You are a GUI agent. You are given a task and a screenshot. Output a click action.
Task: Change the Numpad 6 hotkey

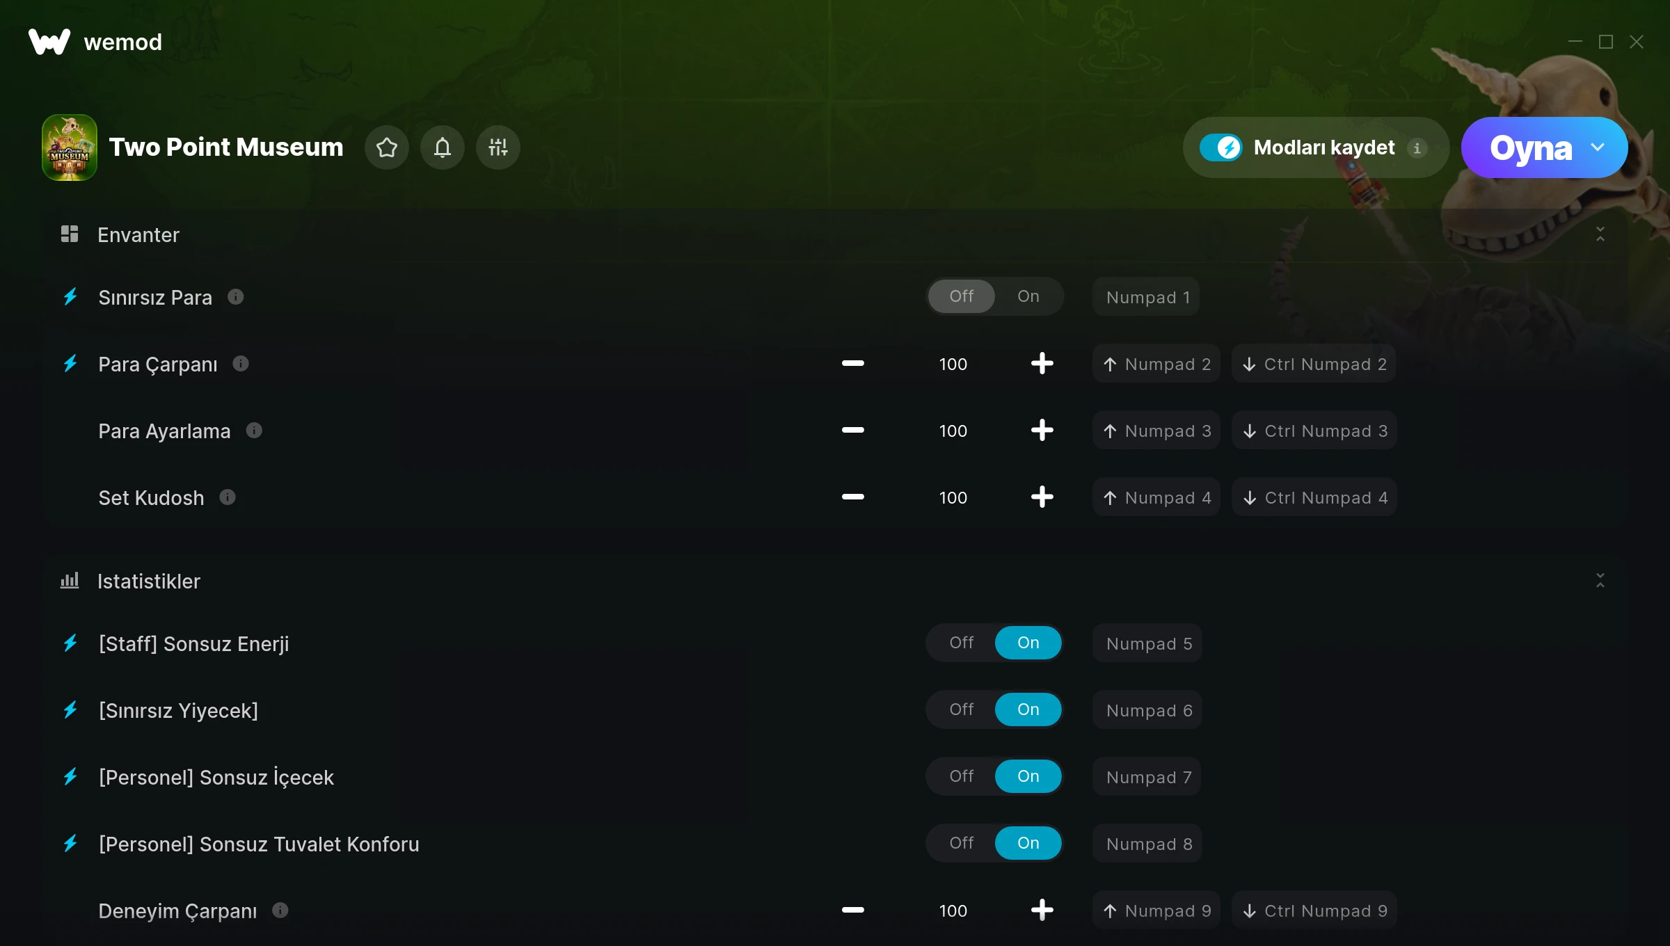coord(1147,710)
